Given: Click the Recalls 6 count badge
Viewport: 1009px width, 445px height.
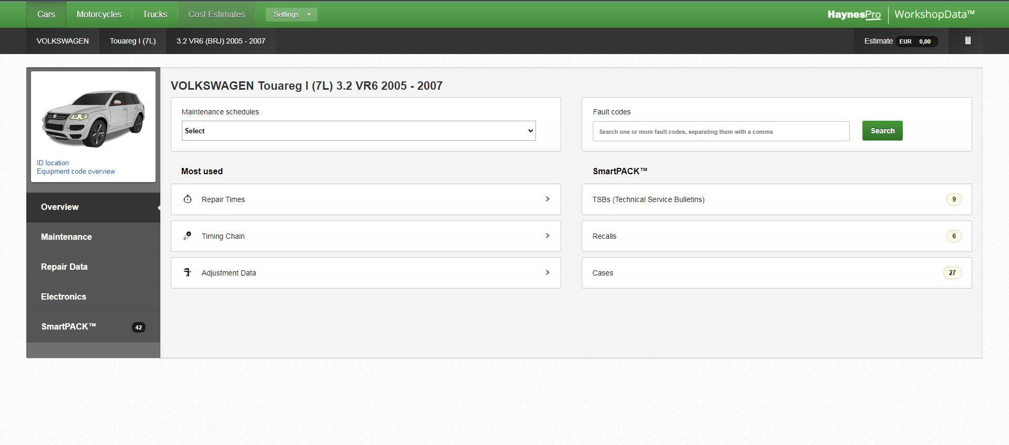Looking at the screenshot, I should coord(954,236).
